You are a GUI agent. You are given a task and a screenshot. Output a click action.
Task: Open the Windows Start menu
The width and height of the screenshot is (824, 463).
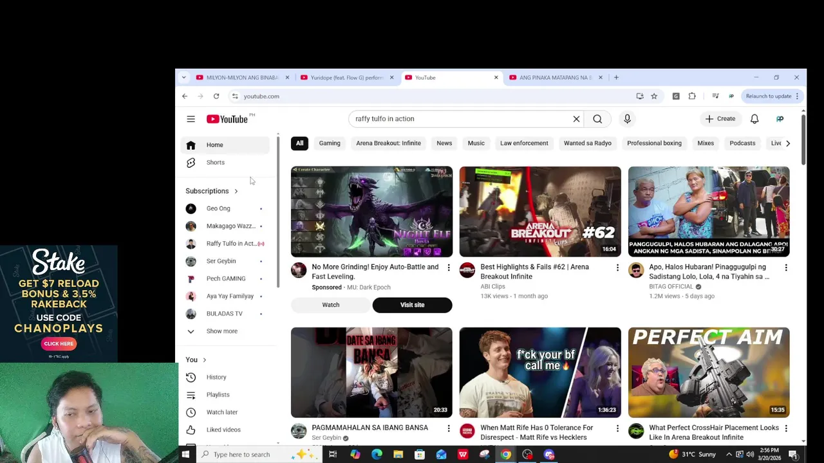pos(185,455)
